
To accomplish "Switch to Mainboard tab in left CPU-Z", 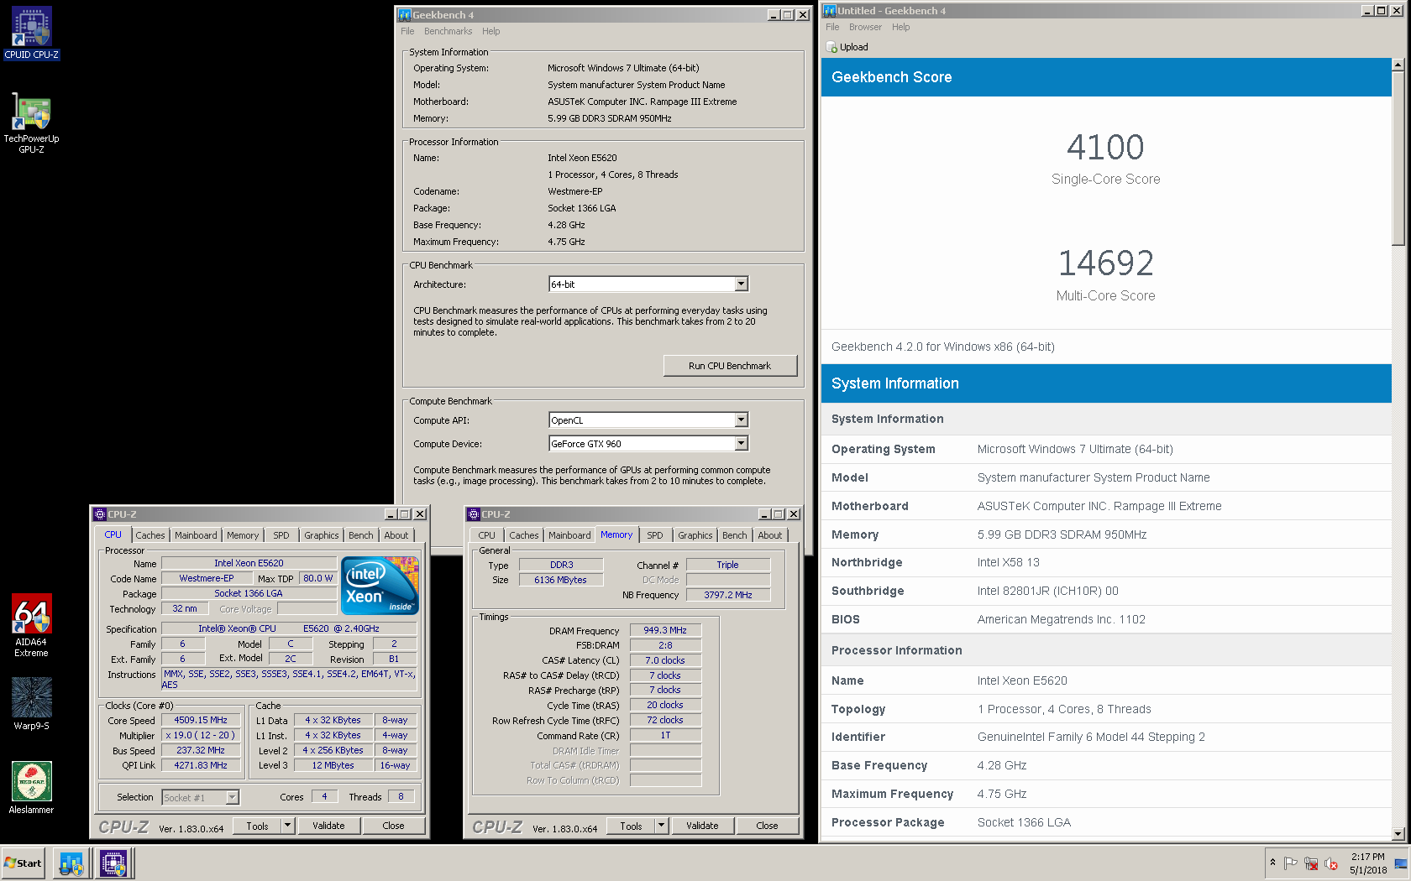I will (196, 535).
